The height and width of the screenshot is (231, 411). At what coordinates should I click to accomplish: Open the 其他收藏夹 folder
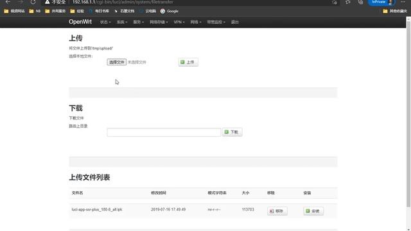click(x=395, y=11)
